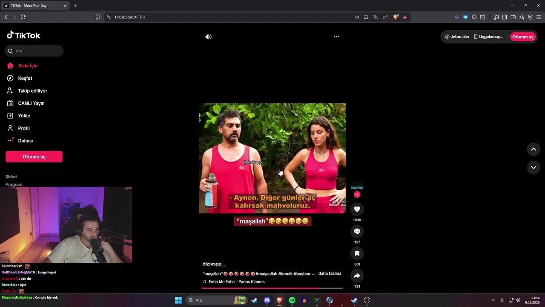The height and width of the screenshot is (307, 545).
Task: Go to previous video with up chevron
Action: tap(534, 149)
